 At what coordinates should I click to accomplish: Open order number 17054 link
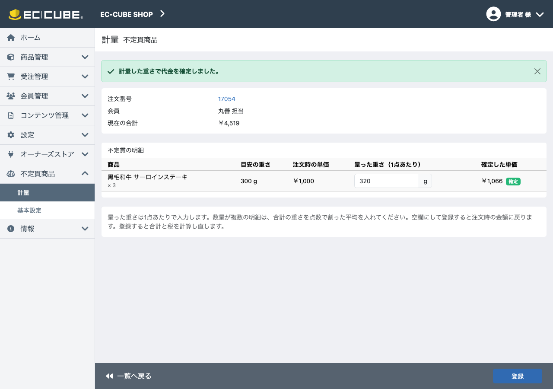227,99
